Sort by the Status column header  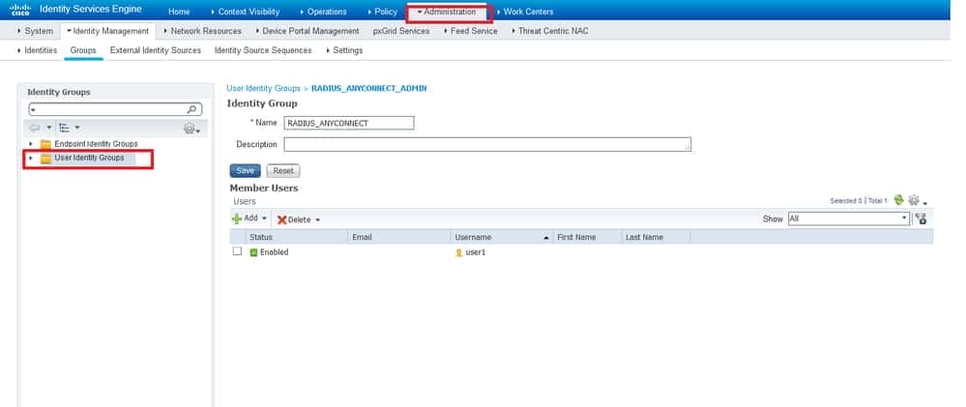click(x=296, y=237)
